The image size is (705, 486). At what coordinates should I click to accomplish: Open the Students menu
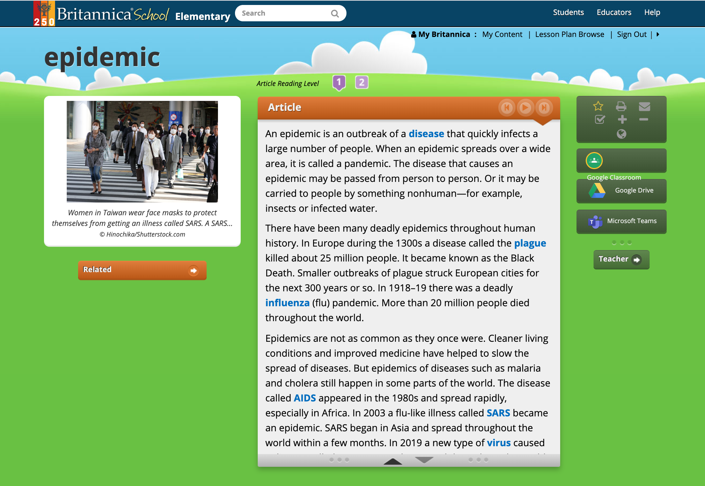point(568,12)
